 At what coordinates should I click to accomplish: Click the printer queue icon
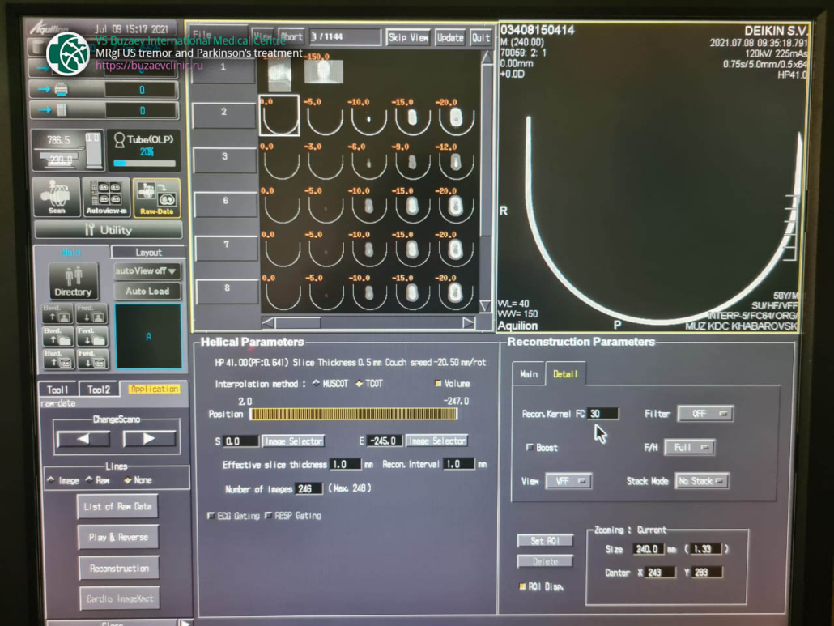pos(61,90)
